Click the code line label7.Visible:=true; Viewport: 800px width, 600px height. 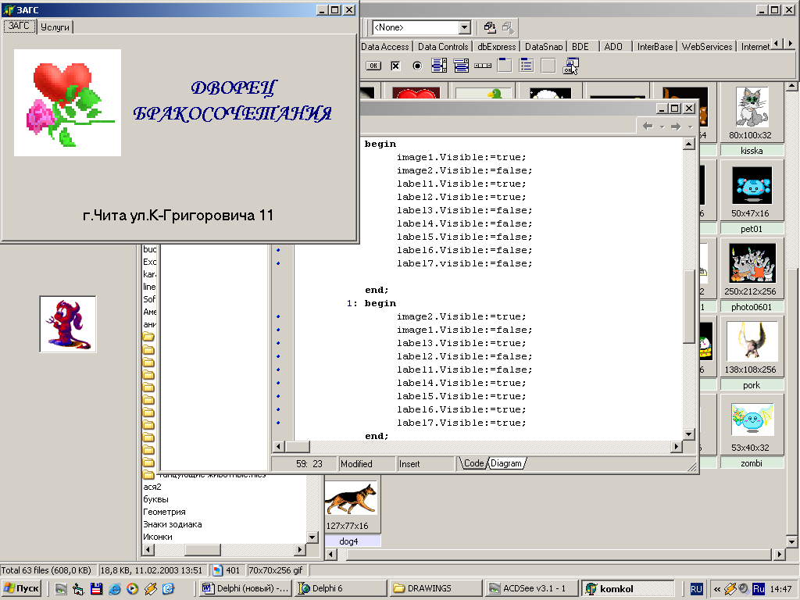461,423
